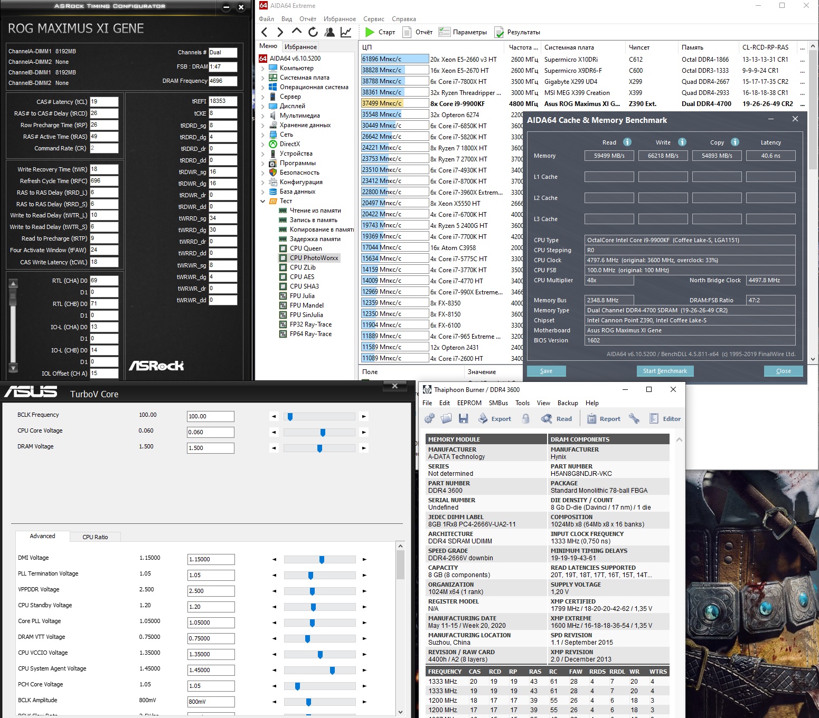Open the Сервис menu in AIDA64
Image resolution: width=819 pixels, height=718 pixels.
pos(374,19)
